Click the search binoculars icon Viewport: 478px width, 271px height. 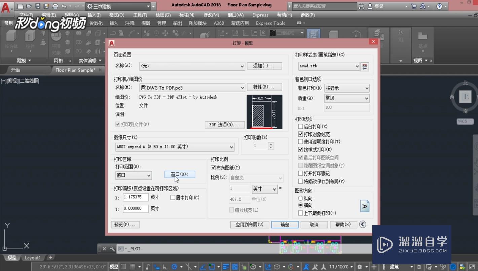click(361, 6)
